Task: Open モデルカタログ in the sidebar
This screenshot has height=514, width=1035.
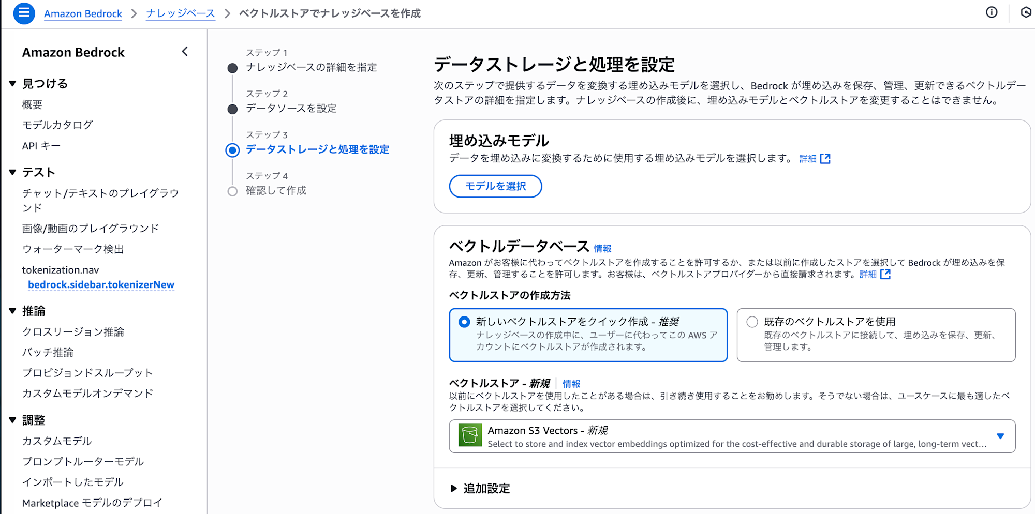Action: coord(57,125)
